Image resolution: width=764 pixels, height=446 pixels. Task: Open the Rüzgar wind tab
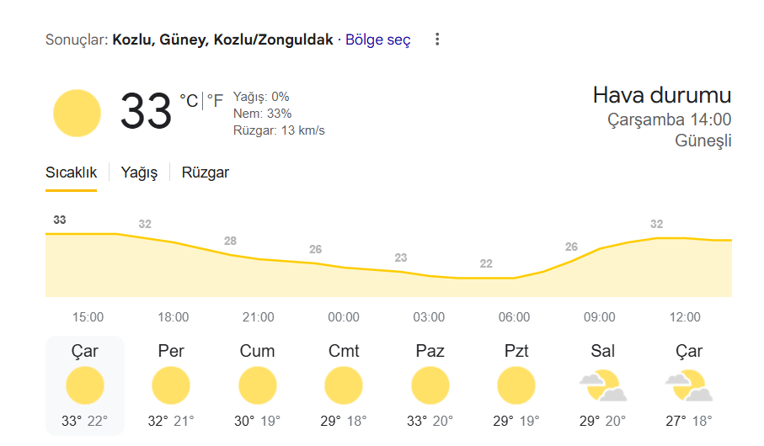tap(206, 173)
